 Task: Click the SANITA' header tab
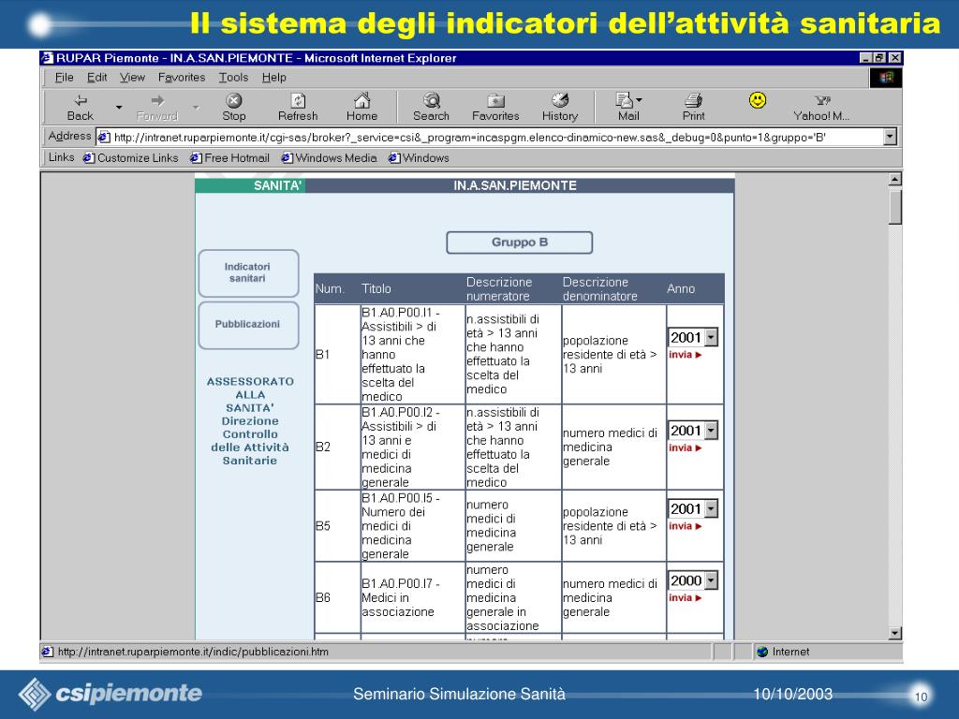250,186
